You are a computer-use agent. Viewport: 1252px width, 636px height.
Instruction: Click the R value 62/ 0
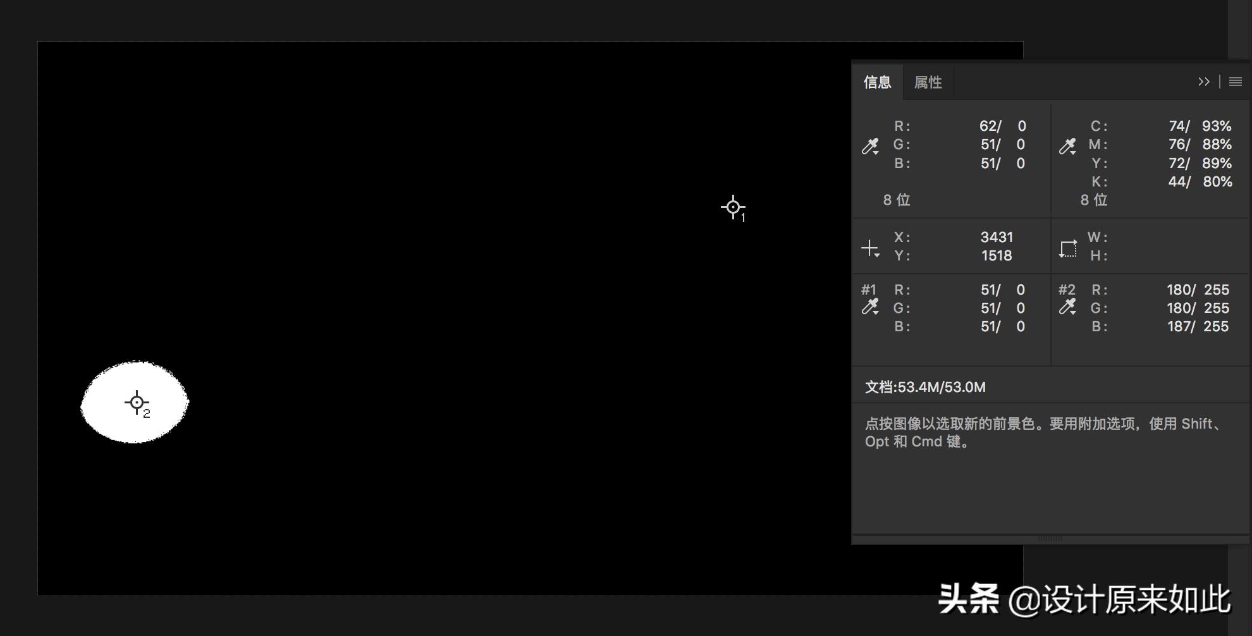point(1003,126)
